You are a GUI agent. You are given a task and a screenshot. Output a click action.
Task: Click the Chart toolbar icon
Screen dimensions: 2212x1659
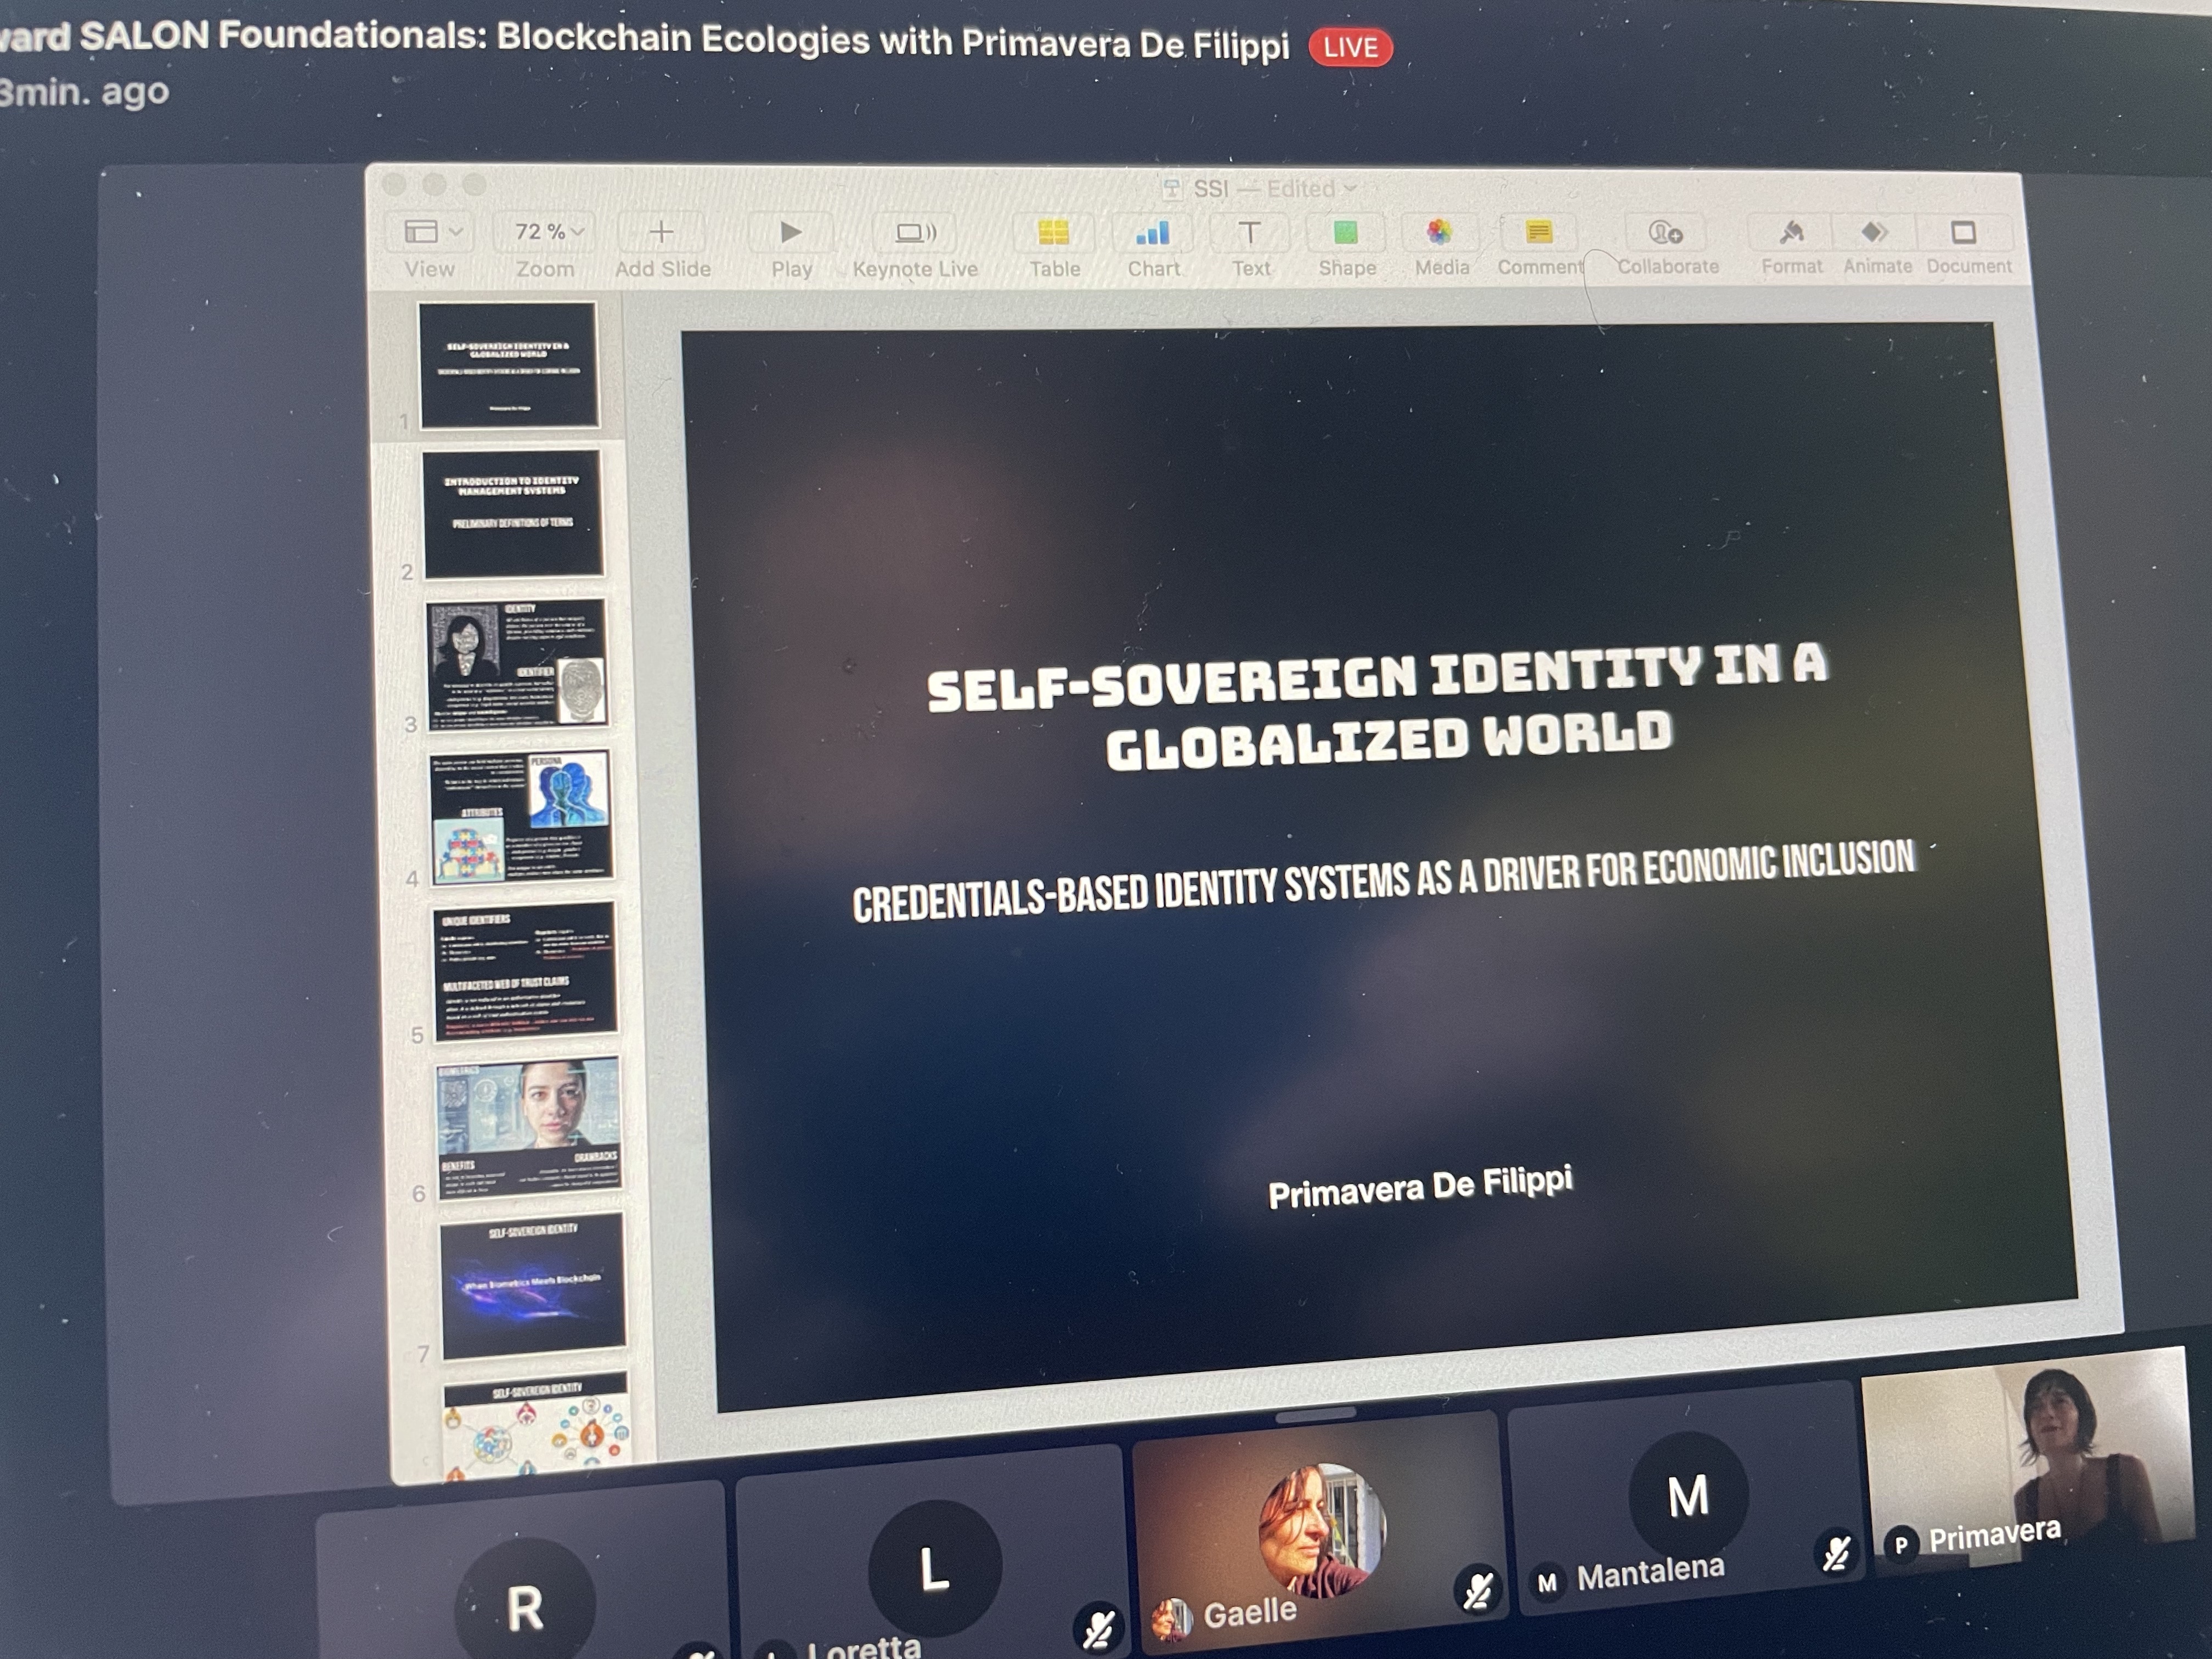(1153, 234)
